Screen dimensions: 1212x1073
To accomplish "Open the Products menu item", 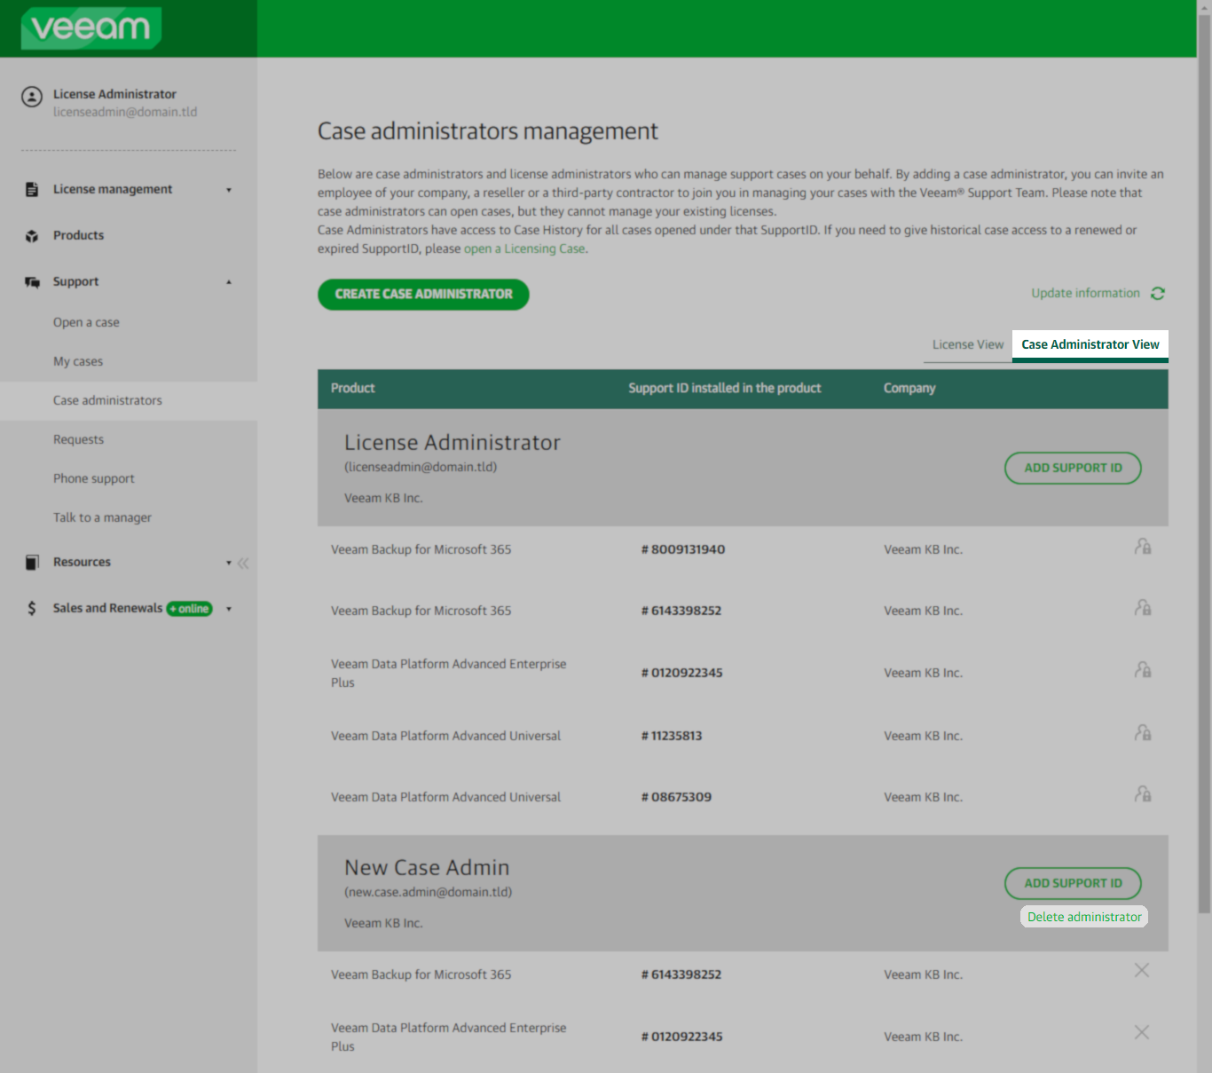I will click(78, 235).
